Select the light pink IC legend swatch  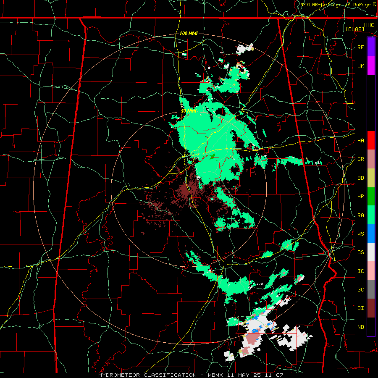click(x=371, y=271)
